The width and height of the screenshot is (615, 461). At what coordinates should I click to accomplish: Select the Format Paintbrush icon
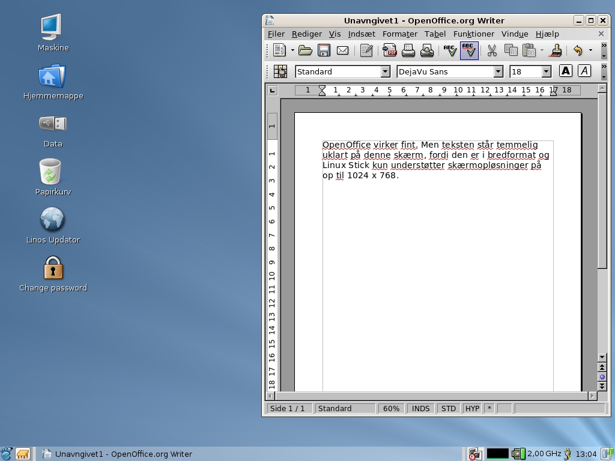coord(556,51)
